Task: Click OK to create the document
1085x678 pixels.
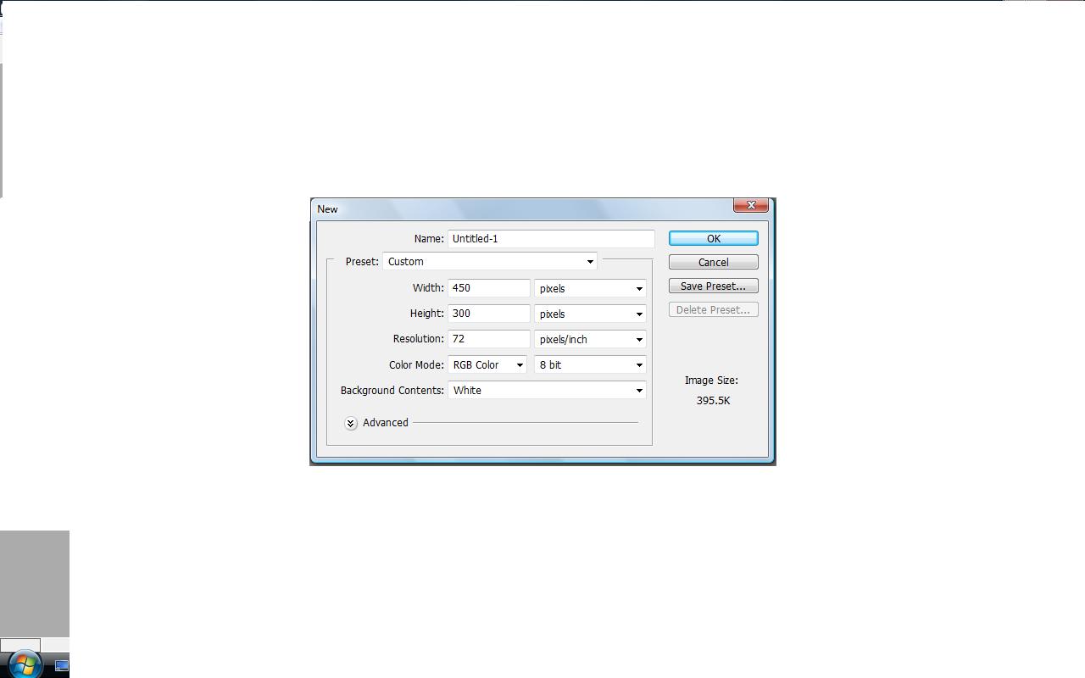Action: (x=713, y=239)
